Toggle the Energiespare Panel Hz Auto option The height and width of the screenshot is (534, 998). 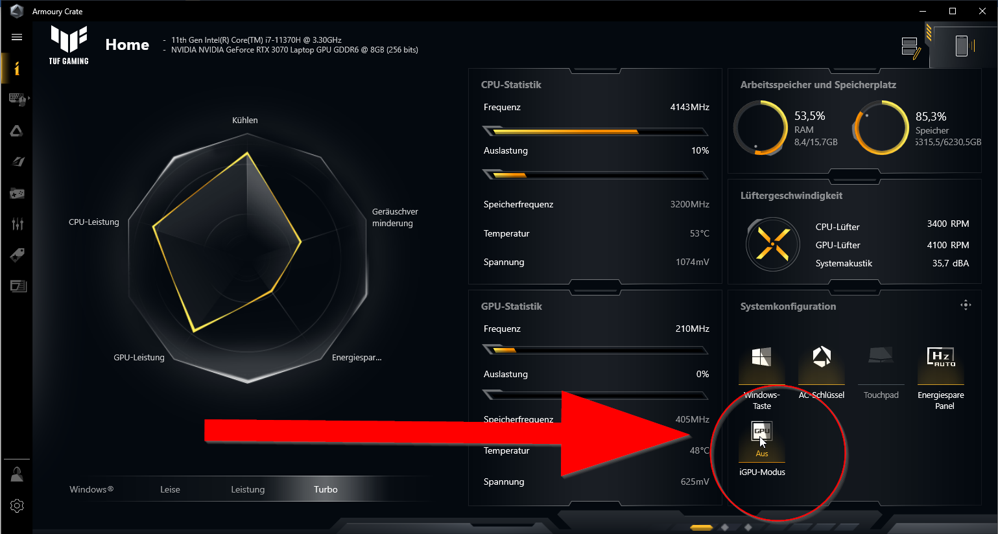pyautogui.click(x=941, y=356)
